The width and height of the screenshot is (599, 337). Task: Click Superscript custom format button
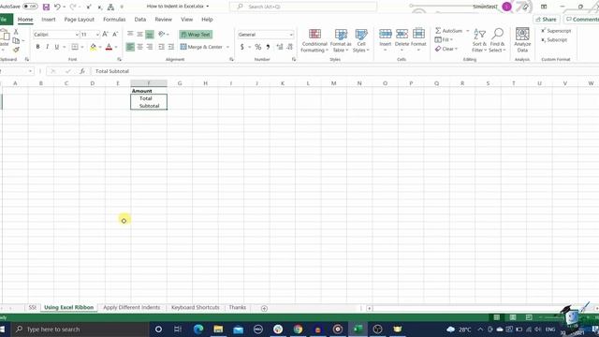coord(556,31)
